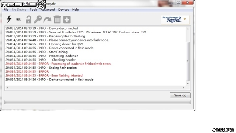Click the 'Processing loader.sin' info line
236x133 pixels.
42,56
